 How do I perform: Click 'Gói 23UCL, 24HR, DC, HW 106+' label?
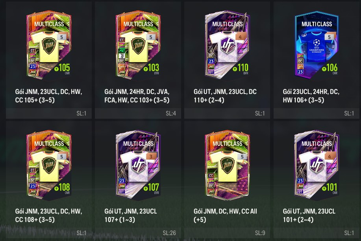[311, 96]
